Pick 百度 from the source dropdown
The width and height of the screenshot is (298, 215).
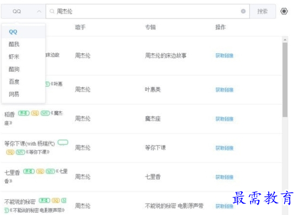pos(23,81)
